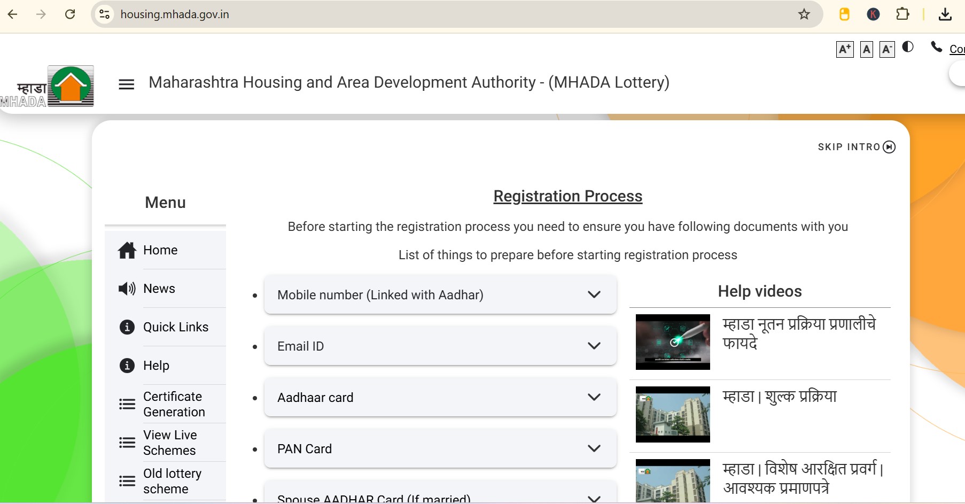Click the Old lottery scheme list icon

tap(127, 481)
